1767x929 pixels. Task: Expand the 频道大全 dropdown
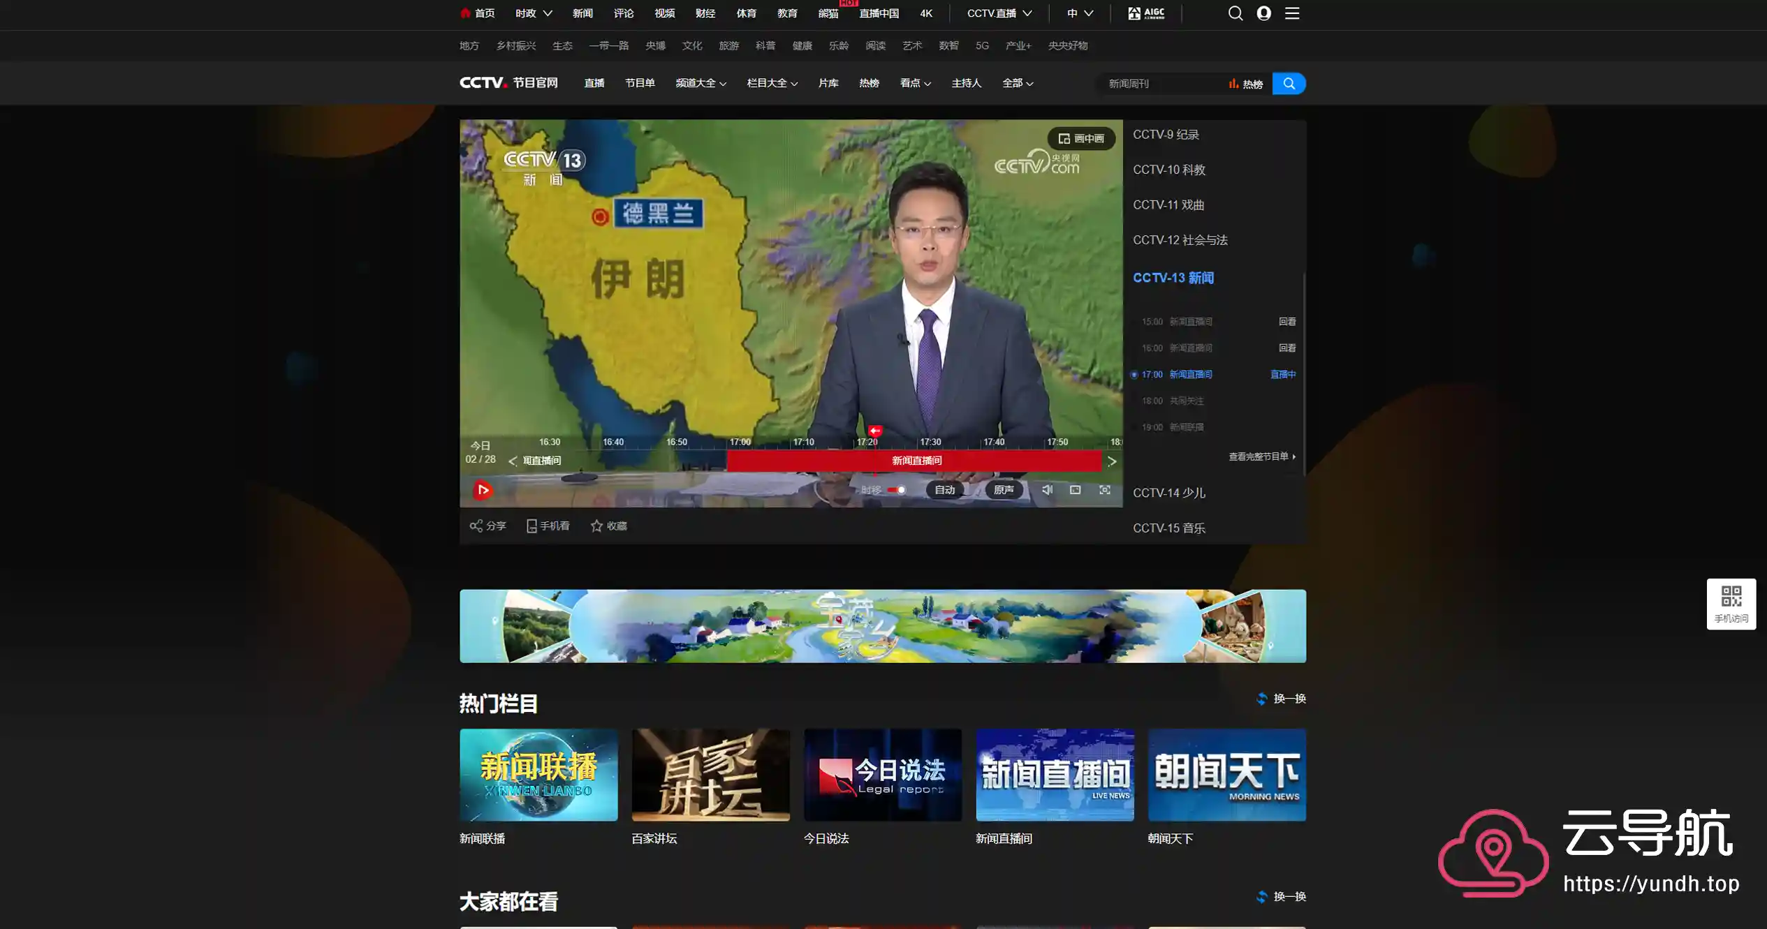pyautogui.click(x=701, y=83)
